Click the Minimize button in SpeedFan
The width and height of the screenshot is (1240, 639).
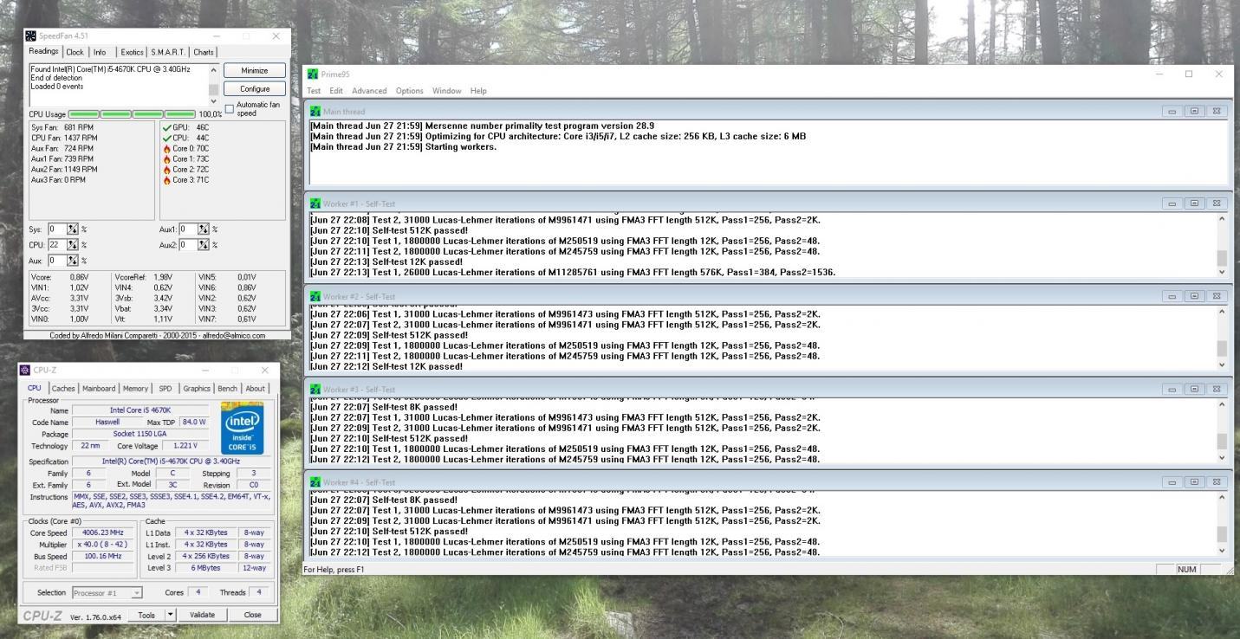(x=254, y=70)
